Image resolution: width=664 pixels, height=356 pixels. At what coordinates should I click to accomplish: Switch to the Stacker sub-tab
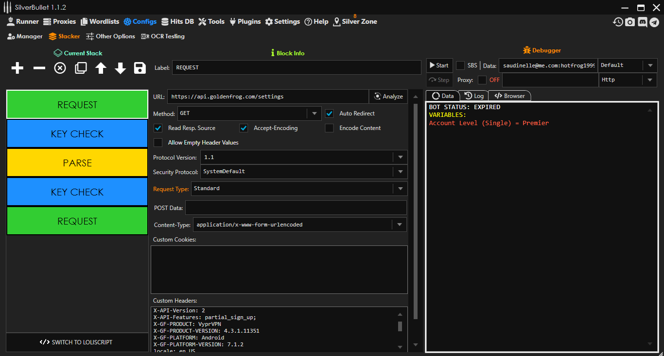pos(64,36)
